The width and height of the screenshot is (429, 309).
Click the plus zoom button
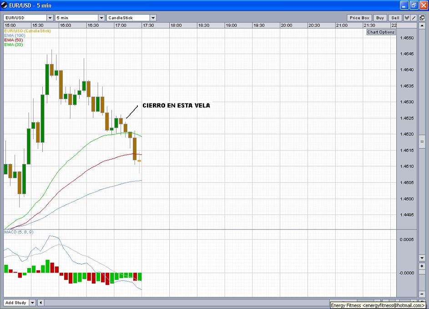coord(422,266)
